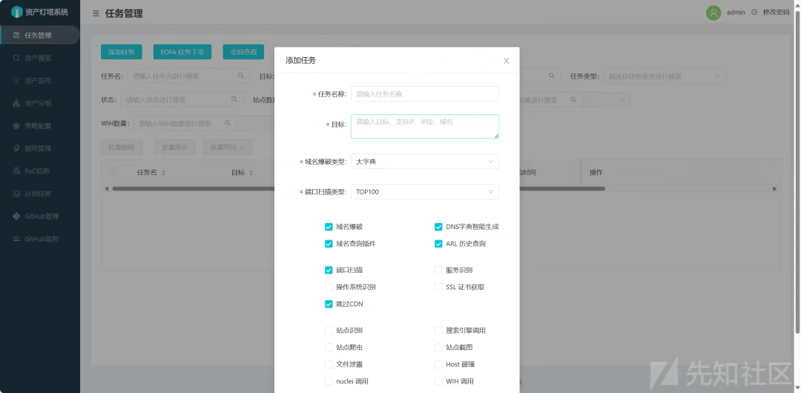
Task: Focus the WIH数量 search input
Action: (185, 123)
